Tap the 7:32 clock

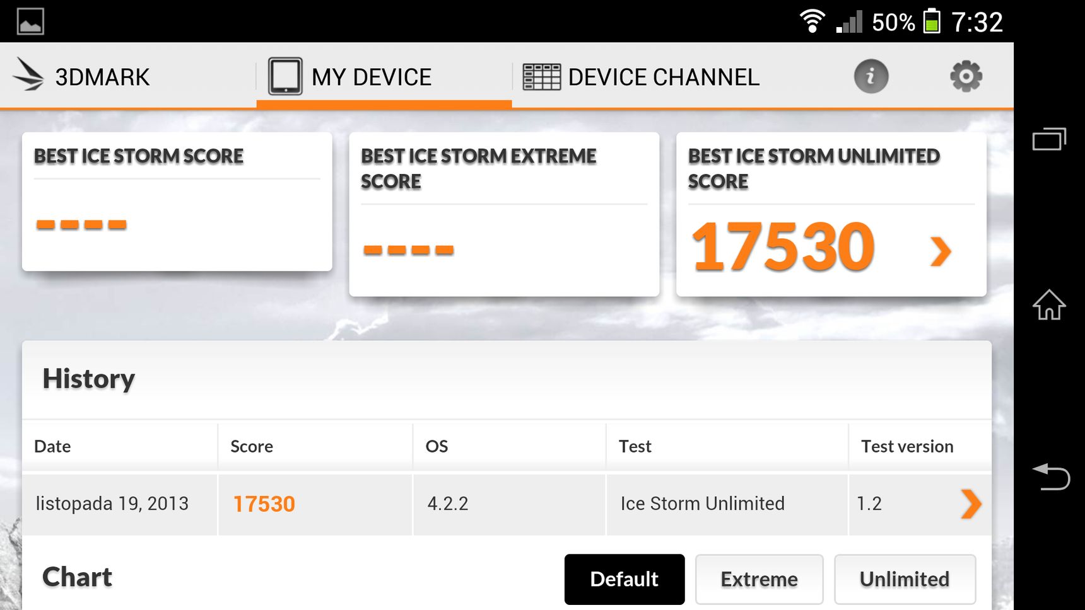pyautogui.click(x=977, y=22)
